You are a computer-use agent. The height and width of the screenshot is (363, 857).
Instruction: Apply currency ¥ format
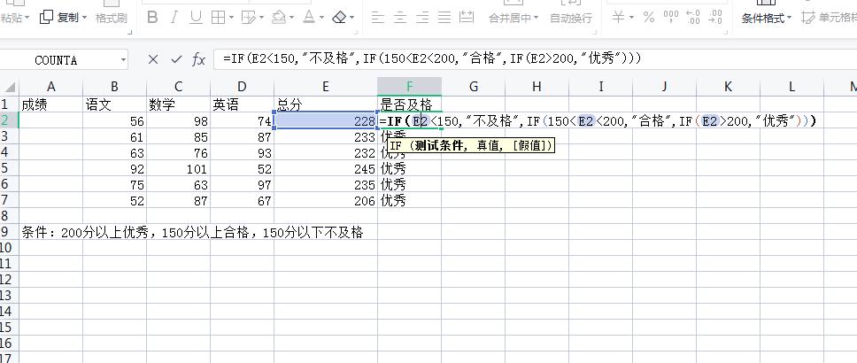click(618, 18)
